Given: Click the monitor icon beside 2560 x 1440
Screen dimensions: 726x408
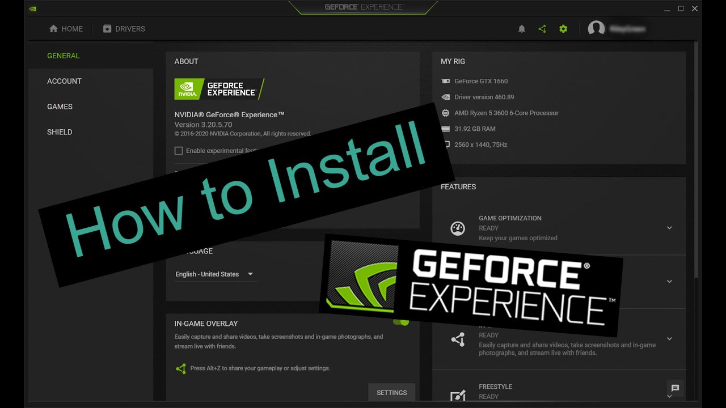Looking at the screenshot, I should 446,144.
